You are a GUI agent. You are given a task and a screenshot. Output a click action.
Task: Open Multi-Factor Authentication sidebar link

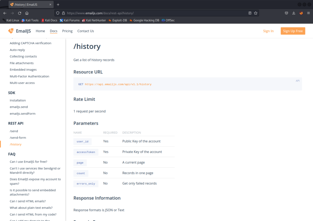(x=29, y=76)
